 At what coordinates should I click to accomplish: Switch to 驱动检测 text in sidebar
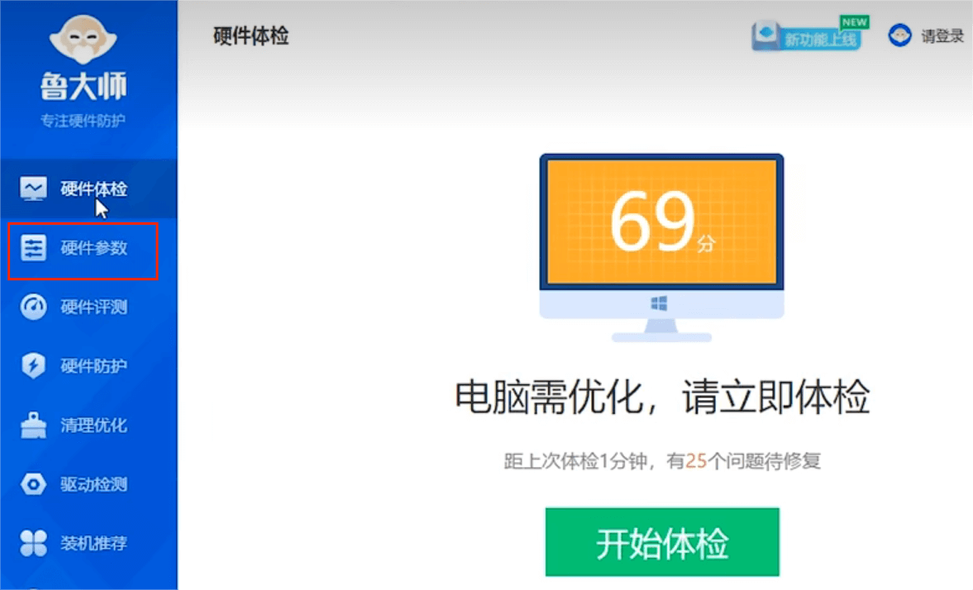pyautogui.click(x=93, y=484)
